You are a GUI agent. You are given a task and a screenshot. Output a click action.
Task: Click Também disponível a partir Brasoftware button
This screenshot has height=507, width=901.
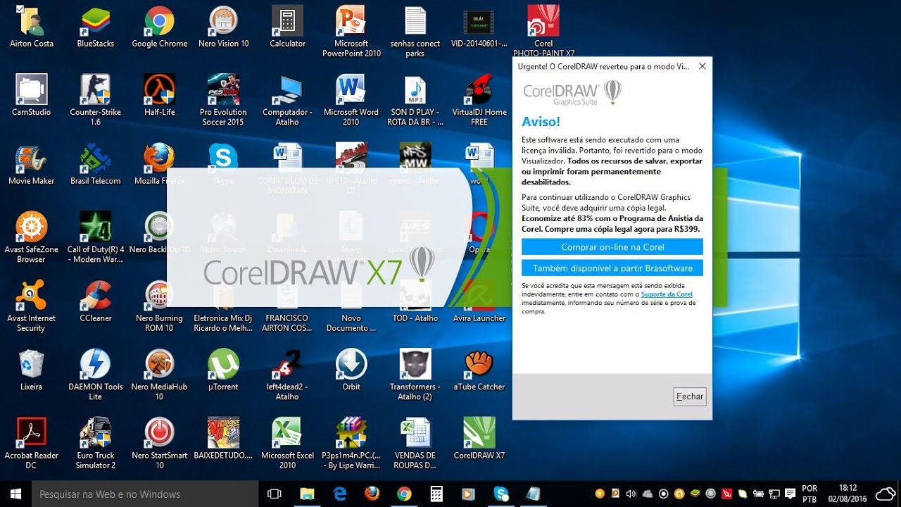[612, 268]
